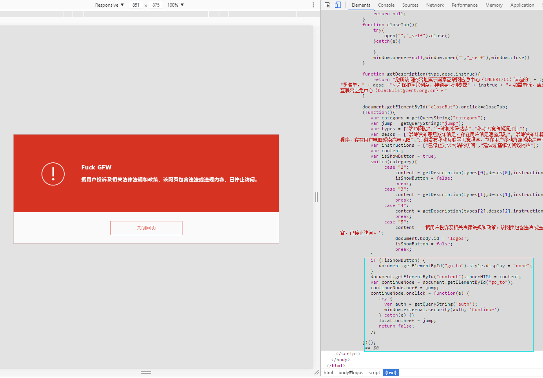Open the device toolbar three-dot menu
This screenshot has width=543, height=378.
point(313,5)
